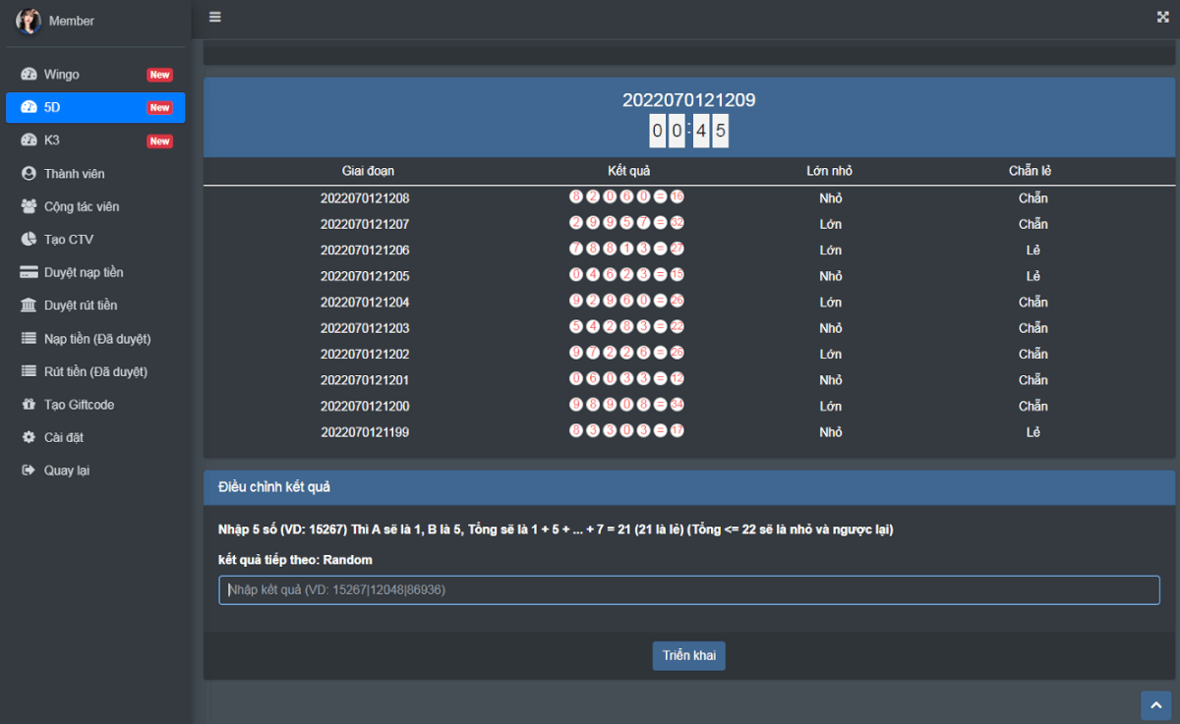Click the K3 gauge icon in sidebar
Image resolution: width=1180 pixels, height=724 pixels.
pos(29,140)
